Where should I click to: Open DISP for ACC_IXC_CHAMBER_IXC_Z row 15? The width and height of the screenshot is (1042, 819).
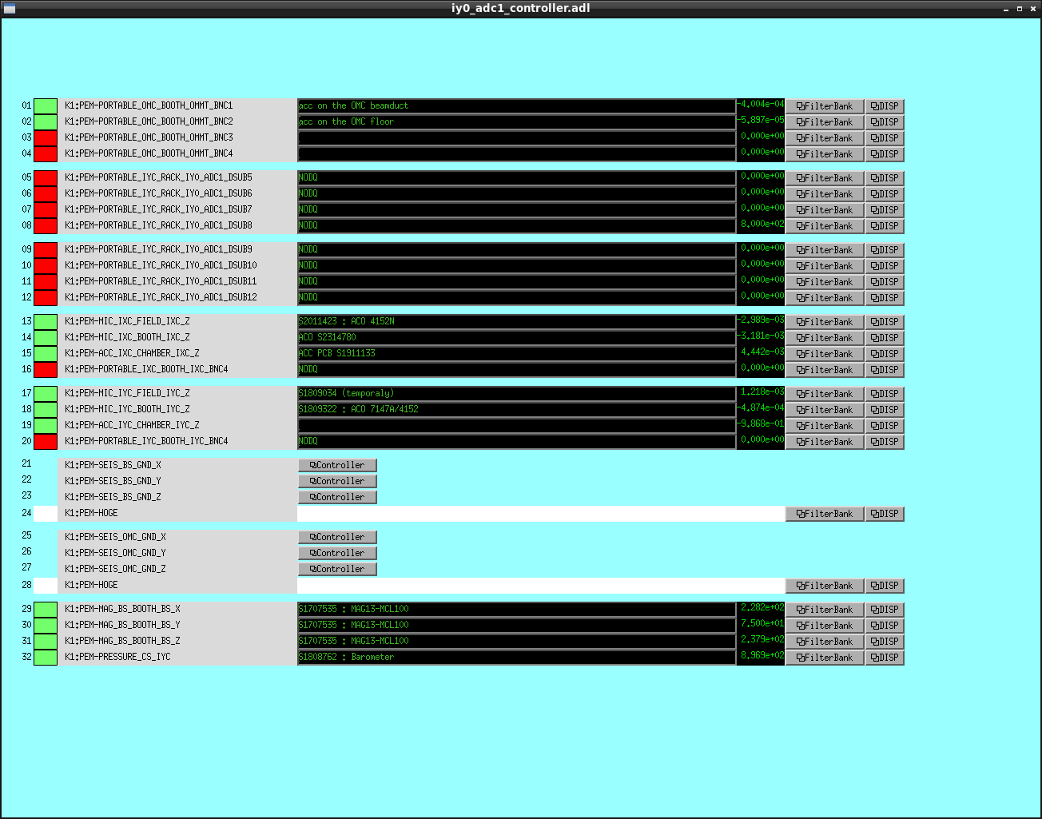(x=885, y=354)
